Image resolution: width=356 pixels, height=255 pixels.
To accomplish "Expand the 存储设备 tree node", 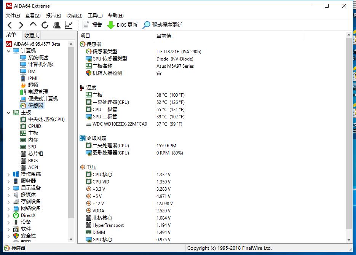I will pyautogui.click(x=9, y=202).
